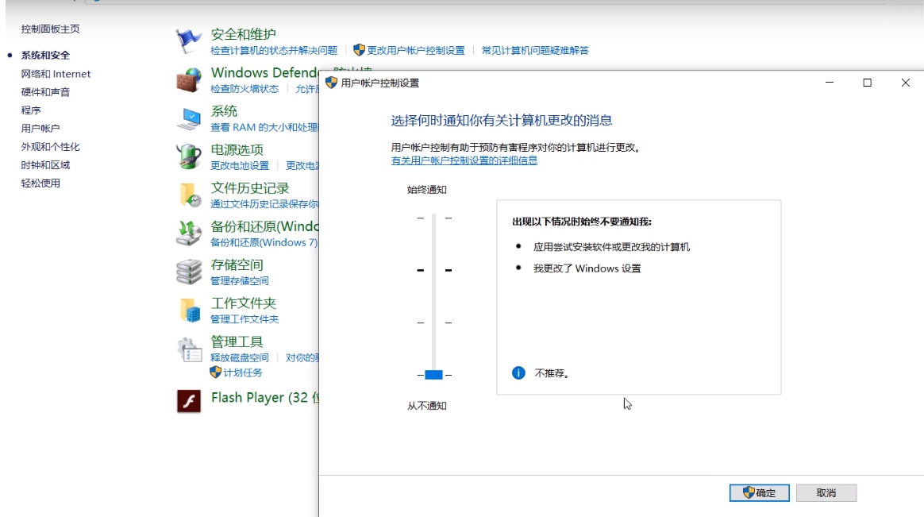Open 检查防火墙状态 link
Image resolution: width=924 pixels, height=517 pixels.
click(x=244, y=89)
